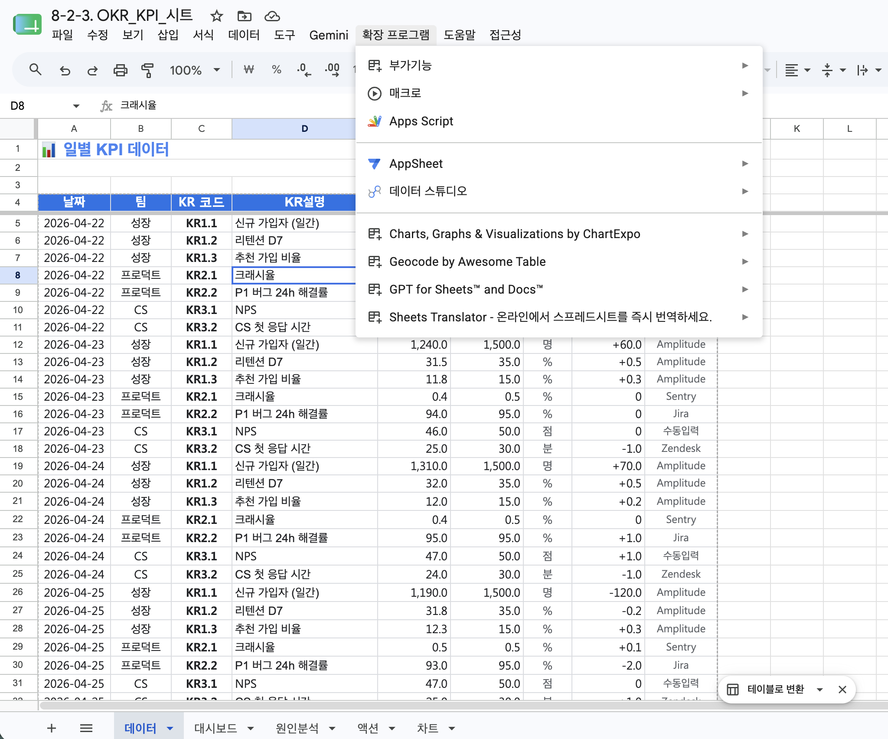The height and width of the screenshot is (739, 888).
Task: Click the move to folder icon
Action: click(x=244, y=16)
